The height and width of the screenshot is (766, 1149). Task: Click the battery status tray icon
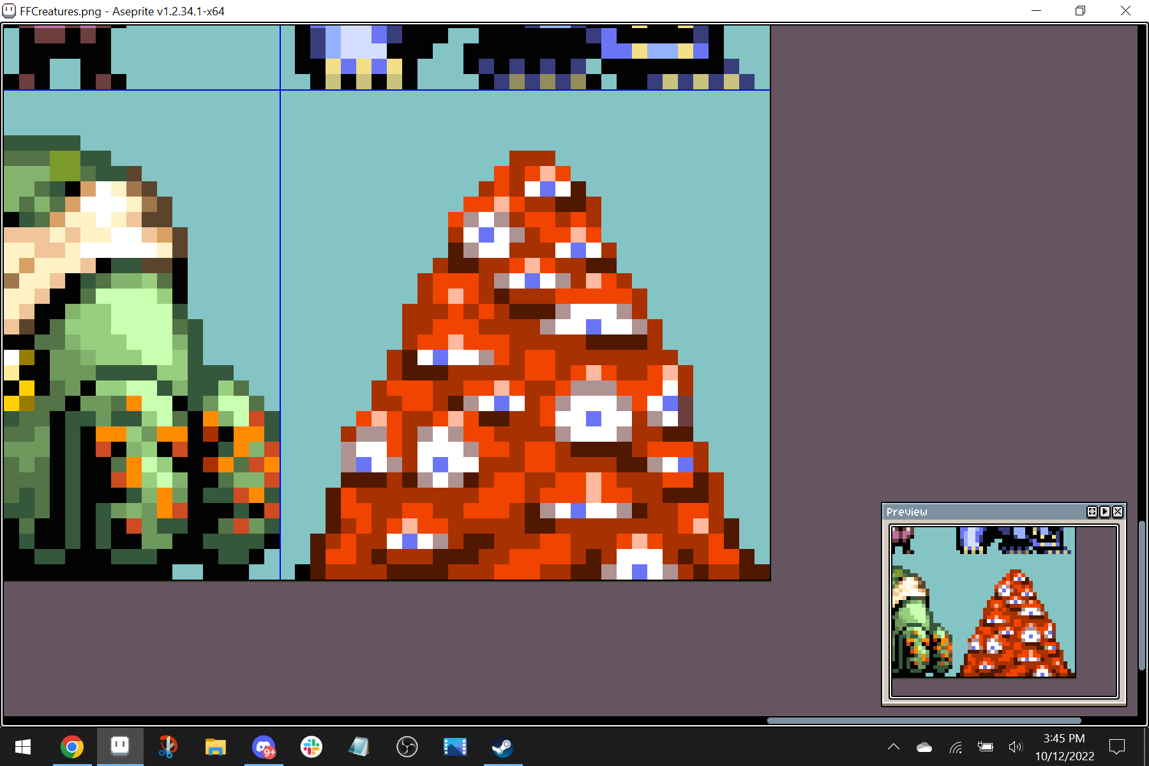pyautogui.click(x=985, y=747)
